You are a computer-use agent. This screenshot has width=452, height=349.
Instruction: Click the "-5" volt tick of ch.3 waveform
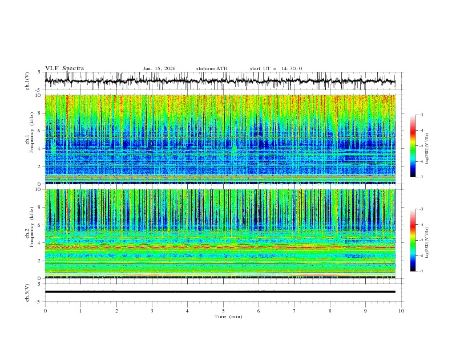(x=39, y=302)
